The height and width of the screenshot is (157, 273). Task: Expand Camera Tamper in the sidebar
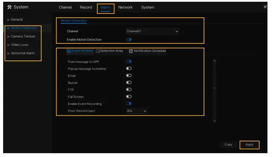click(23, 36)
